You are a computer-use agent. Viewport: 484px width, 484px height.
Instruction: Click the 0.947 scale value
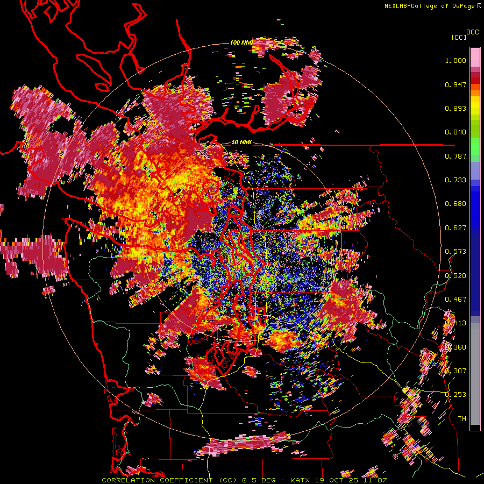point(455,84)
